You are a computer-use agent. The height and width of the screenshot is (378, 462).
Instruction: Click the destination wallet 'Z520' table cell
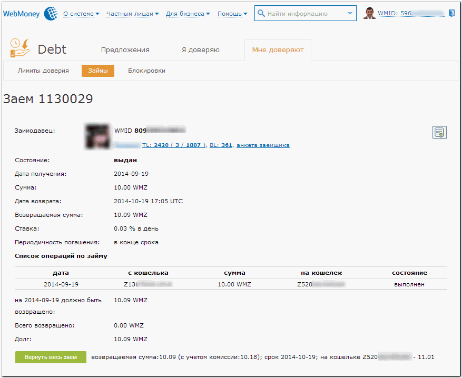pyautogui.click(x=321, y=284)
